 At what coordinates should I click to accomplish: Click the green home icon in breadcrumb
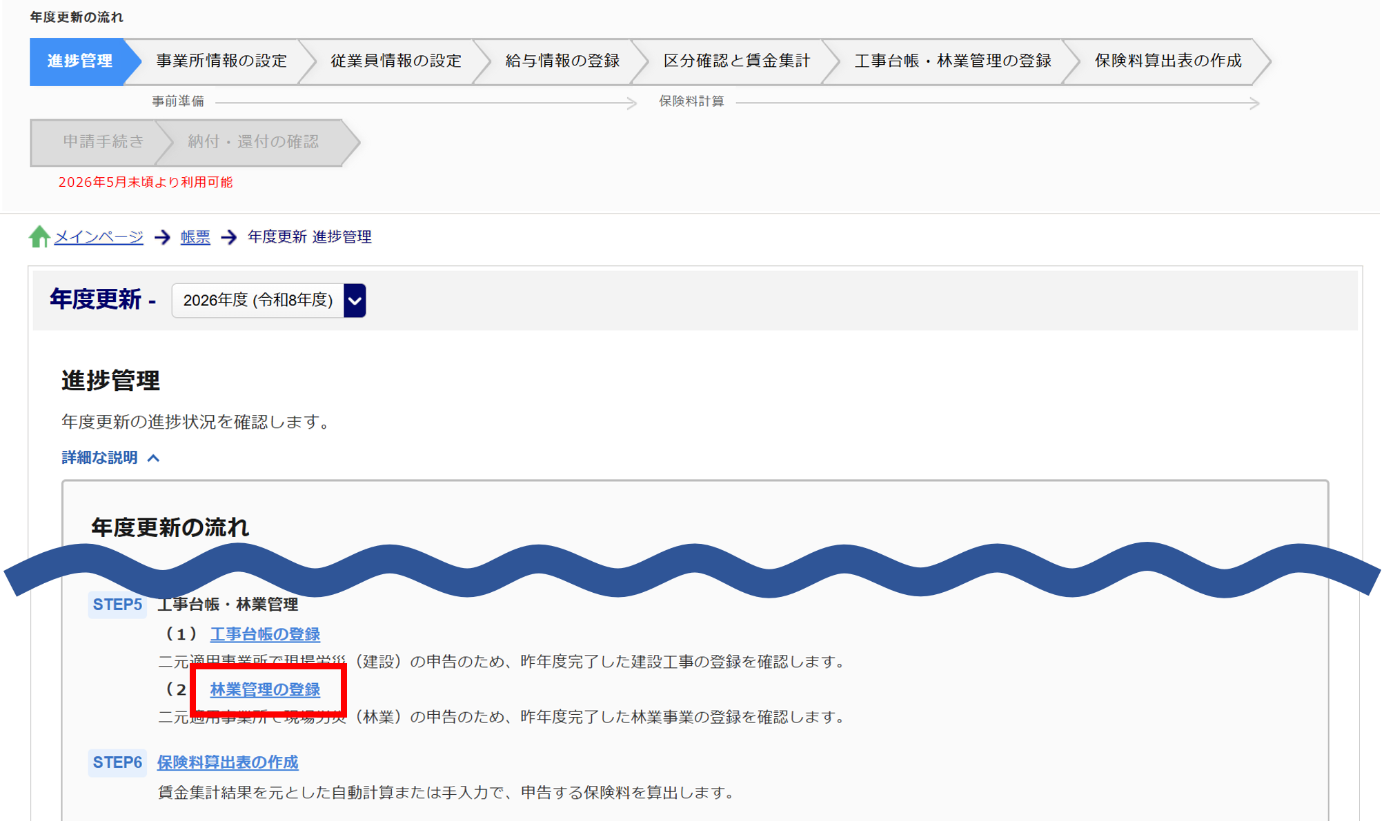pos(39,236)
